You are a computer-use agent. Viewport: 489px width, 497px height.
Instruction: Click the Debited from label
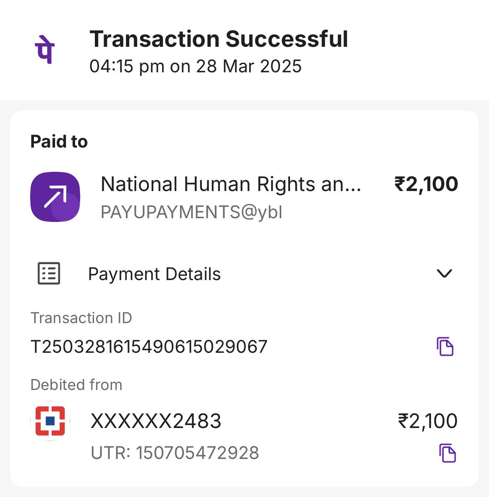(76, 385)
